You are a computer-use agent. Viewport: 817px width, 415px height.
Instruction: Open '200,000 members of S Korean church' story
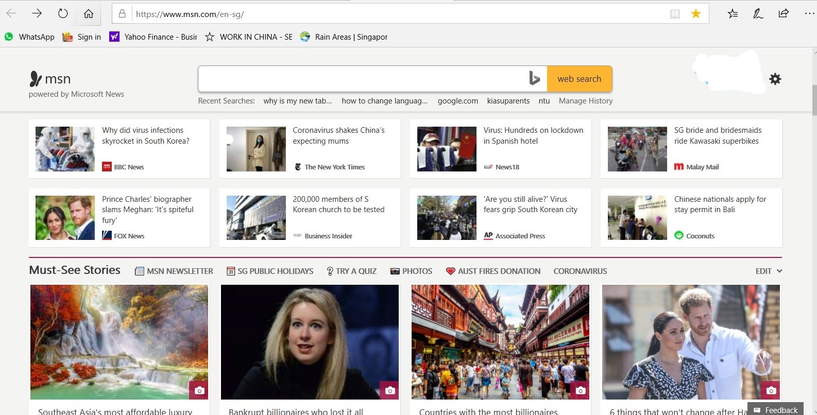click(x=338, y=204)
